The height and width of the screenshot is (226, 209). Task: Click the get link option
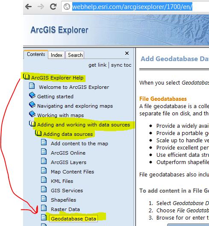[97, 65]
